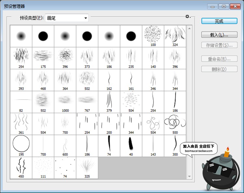
Task: Select brush preset 393
Action: pyautogui.click(x=21, y=80)
